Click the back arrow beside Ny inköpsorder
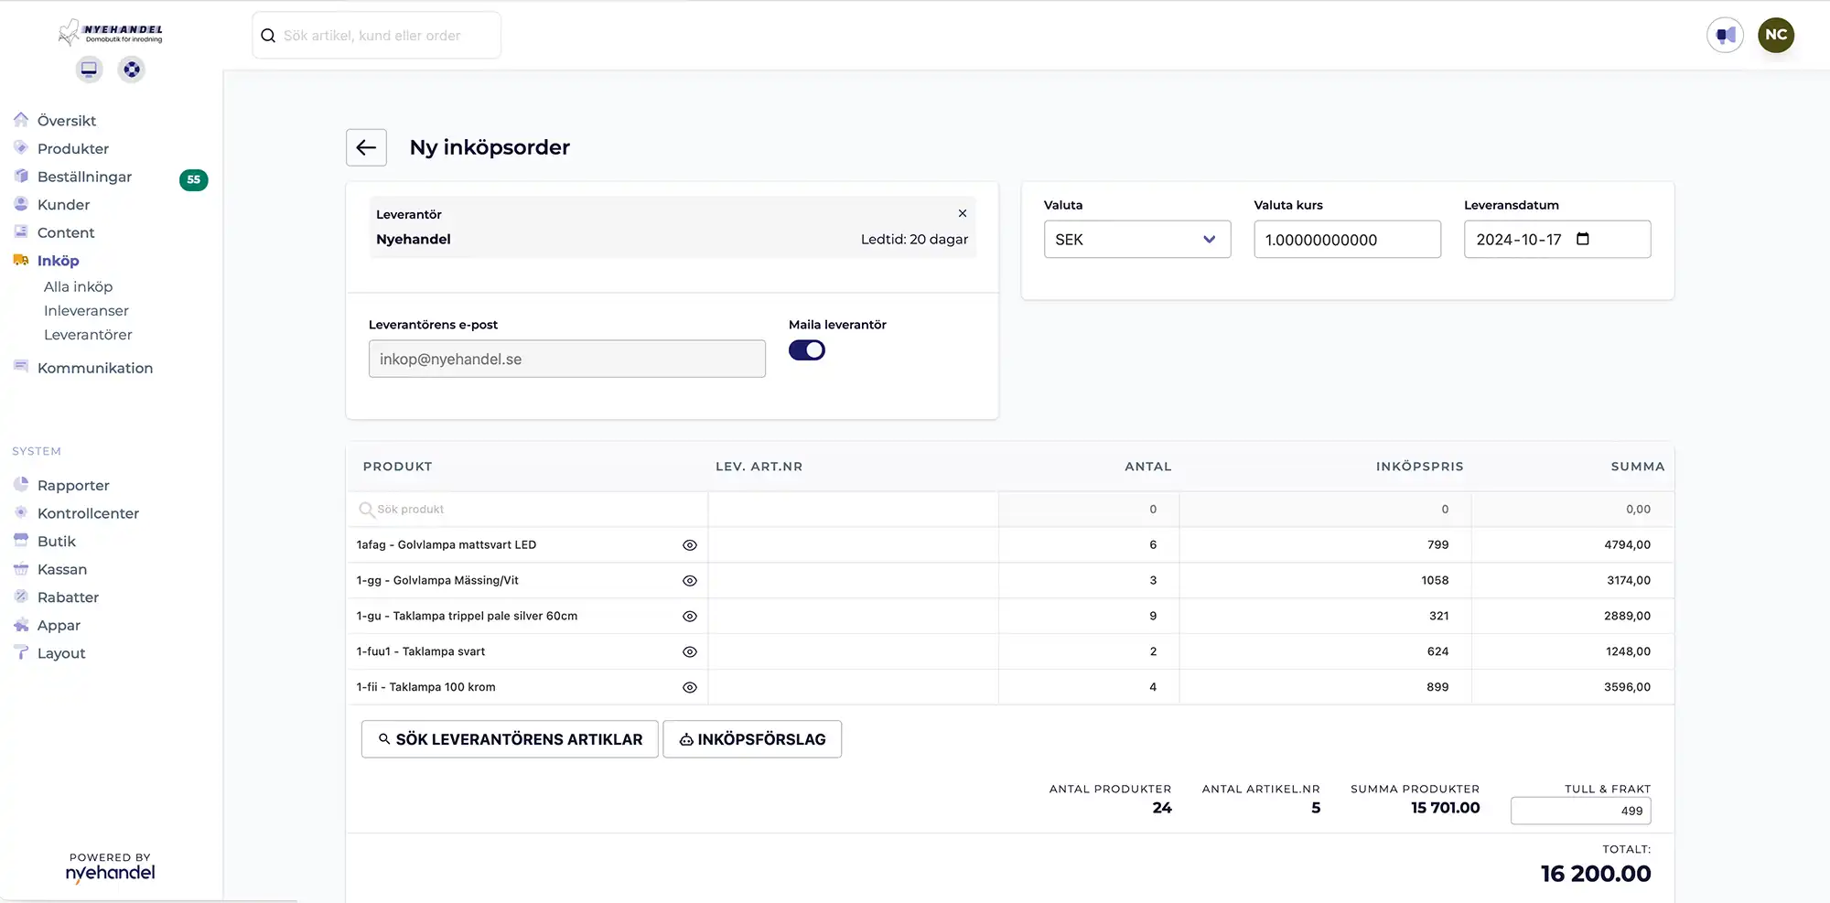Screen dimensions: 1830x903 [x=366, y=147]
